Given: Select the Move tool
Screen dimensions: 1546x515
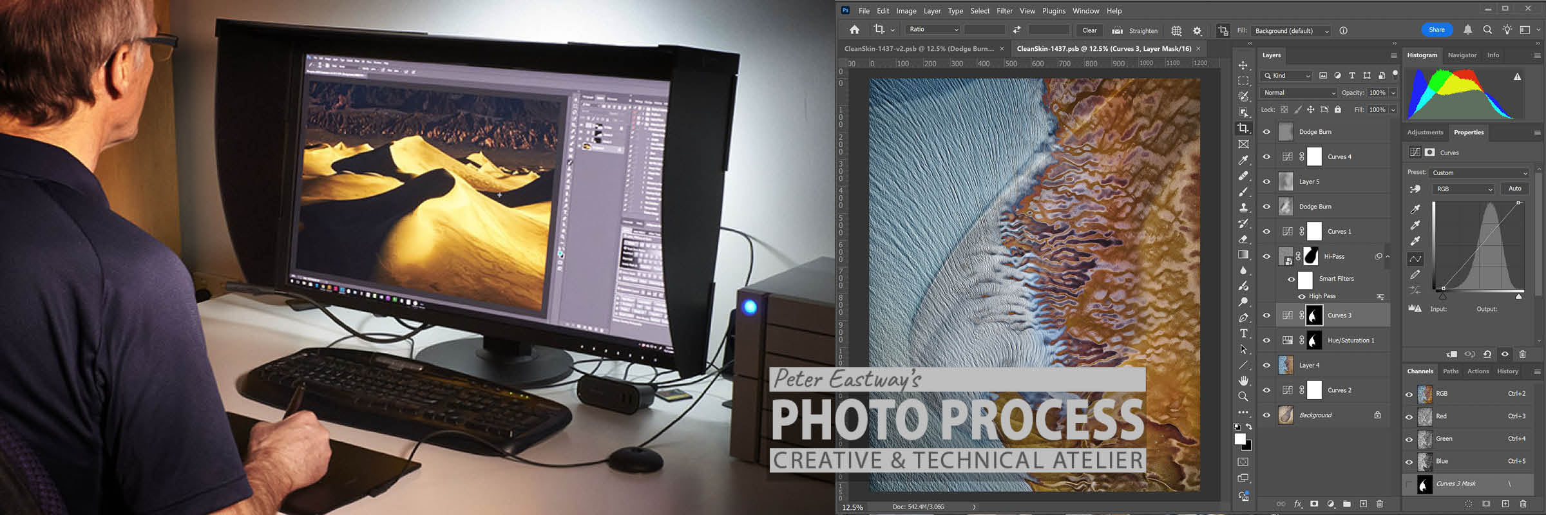Looking at the screenshot, I should (x=1243, y=65).
